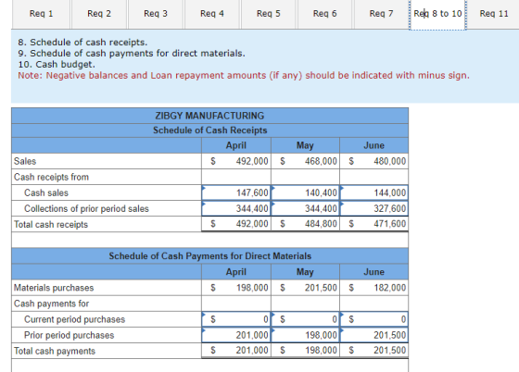Open the Req 11 tab
Image resolution: width=519 pixels, height=372 pixels.
[x=494, y=14]
